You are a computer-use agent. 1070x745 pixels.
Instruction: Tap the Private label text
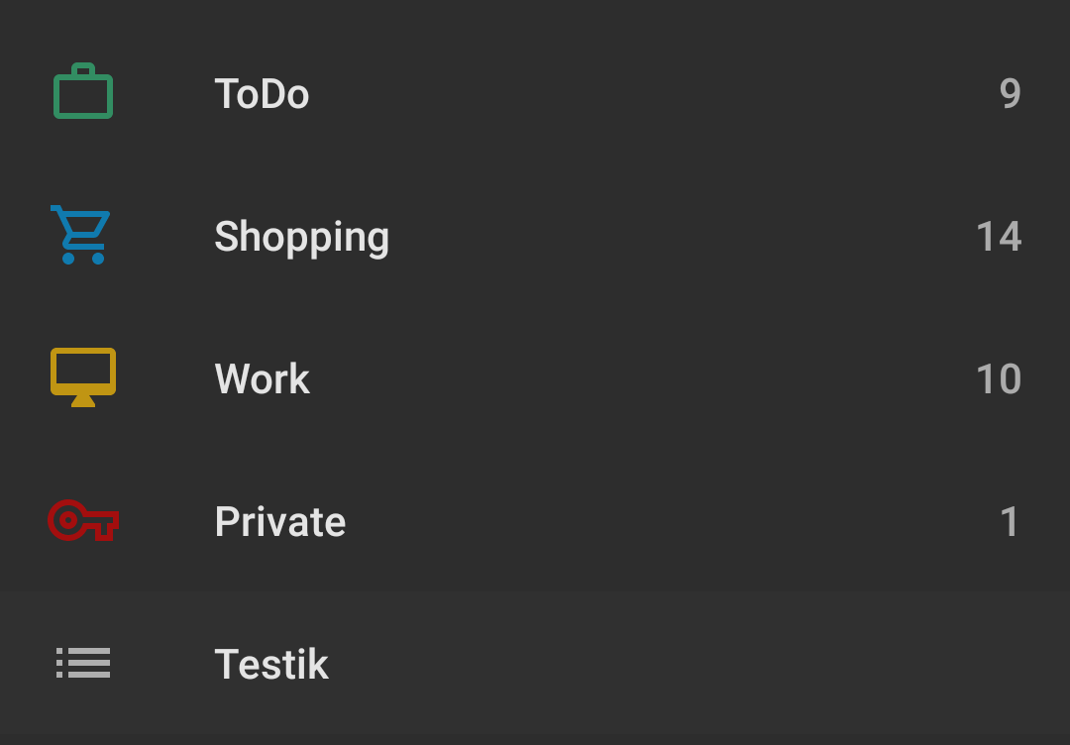[280, 522]
